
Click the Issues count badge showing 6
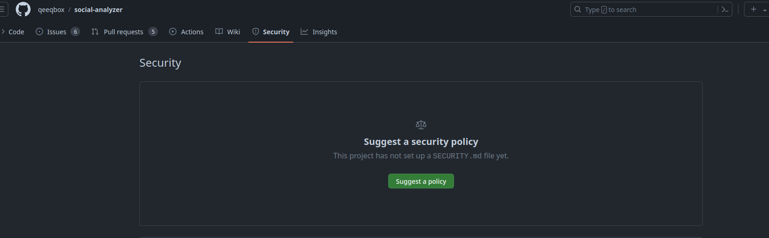75,31
